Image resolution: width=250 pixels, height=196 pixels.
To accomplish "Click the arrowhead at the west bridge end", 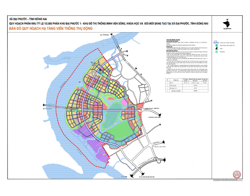I will (44, 105).
